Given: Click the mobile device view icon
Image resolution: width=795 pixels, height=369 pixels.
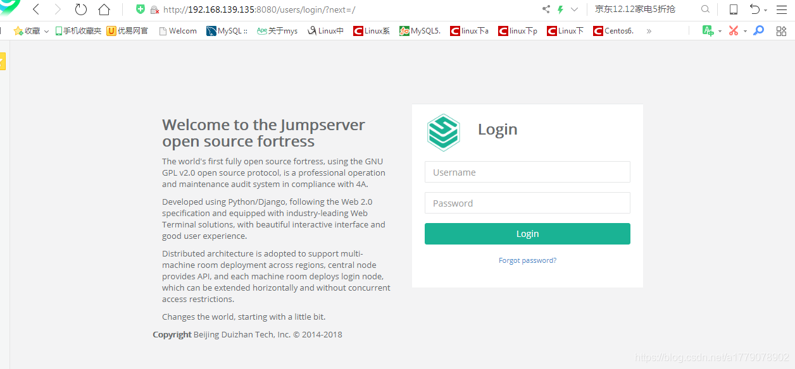Looking at the screenshot, I should tap(734, 9).
